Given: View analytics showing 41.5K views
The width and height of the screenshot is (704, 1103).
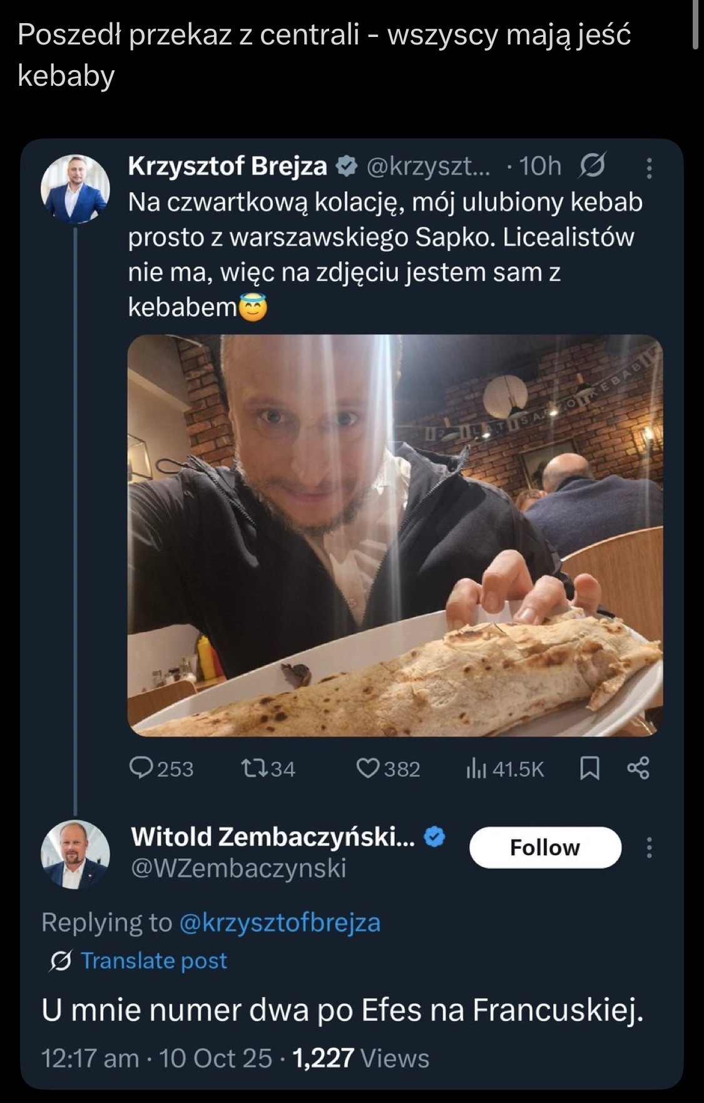Looking at the screenshot, I should [x=476, y=769].
